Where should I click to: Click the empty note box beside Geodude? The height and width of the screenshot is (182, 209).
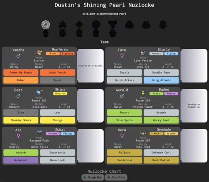coord(194,146)
